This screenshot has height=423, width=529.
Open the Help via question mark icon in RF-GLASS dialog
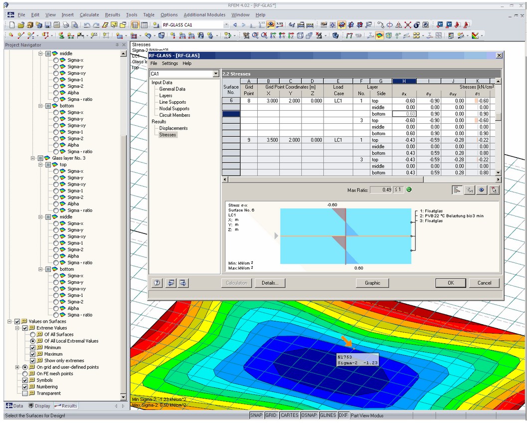[x=157, y=283]
